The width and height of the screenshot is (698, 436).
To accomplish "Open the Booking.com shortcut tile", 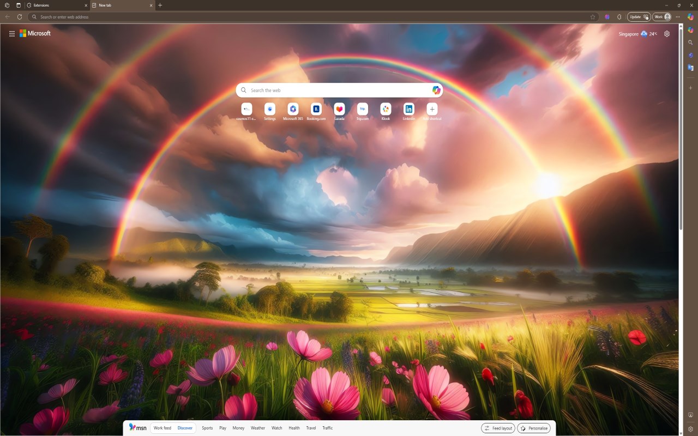I will tap(316, 112).
